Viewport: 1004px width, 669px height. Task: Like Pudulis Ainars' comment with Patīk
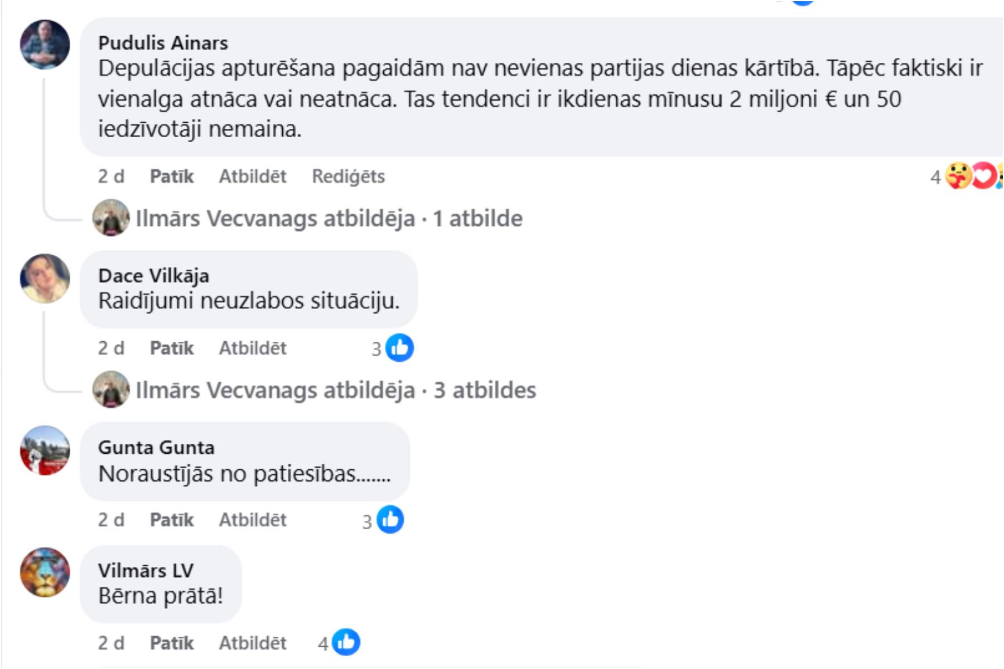[171, 176]
